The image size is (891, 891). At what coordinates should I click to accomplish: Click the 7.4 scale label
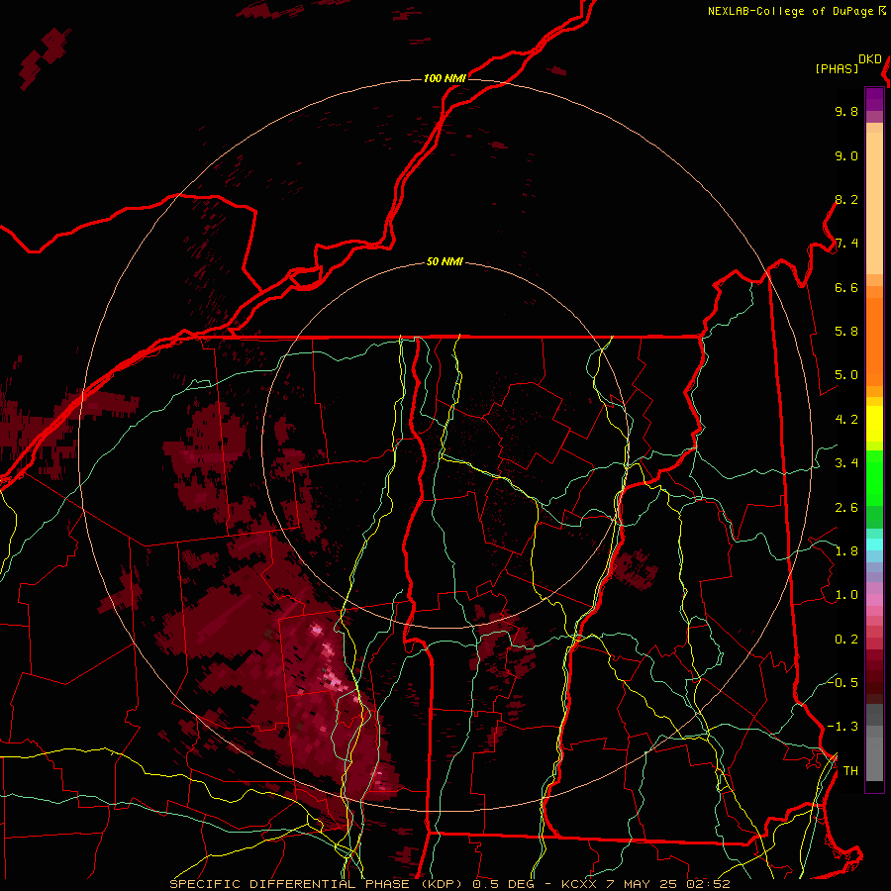(x=846, y=244)
